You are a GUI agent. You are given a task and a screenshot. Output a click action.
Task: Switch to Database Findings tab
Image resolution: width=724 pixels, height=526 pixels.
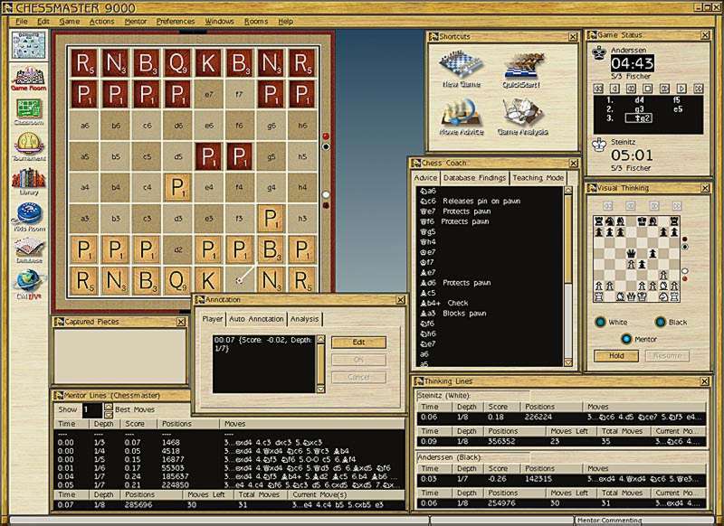coord(474,177)
